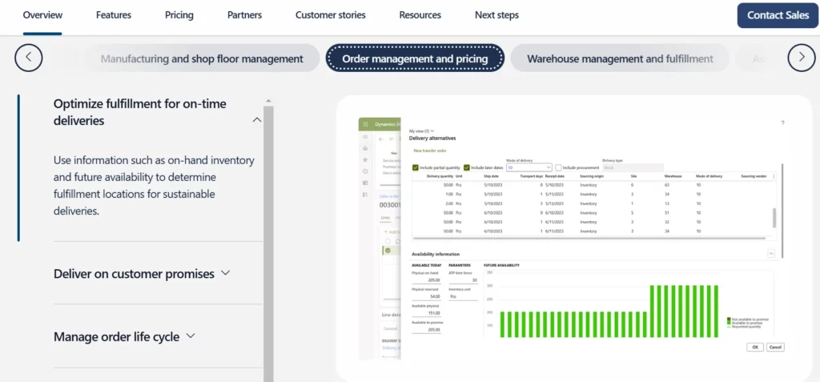This screenshot has height=382, width=820.
Task: Click the Warehouse column header
Action: click(673, 176)
